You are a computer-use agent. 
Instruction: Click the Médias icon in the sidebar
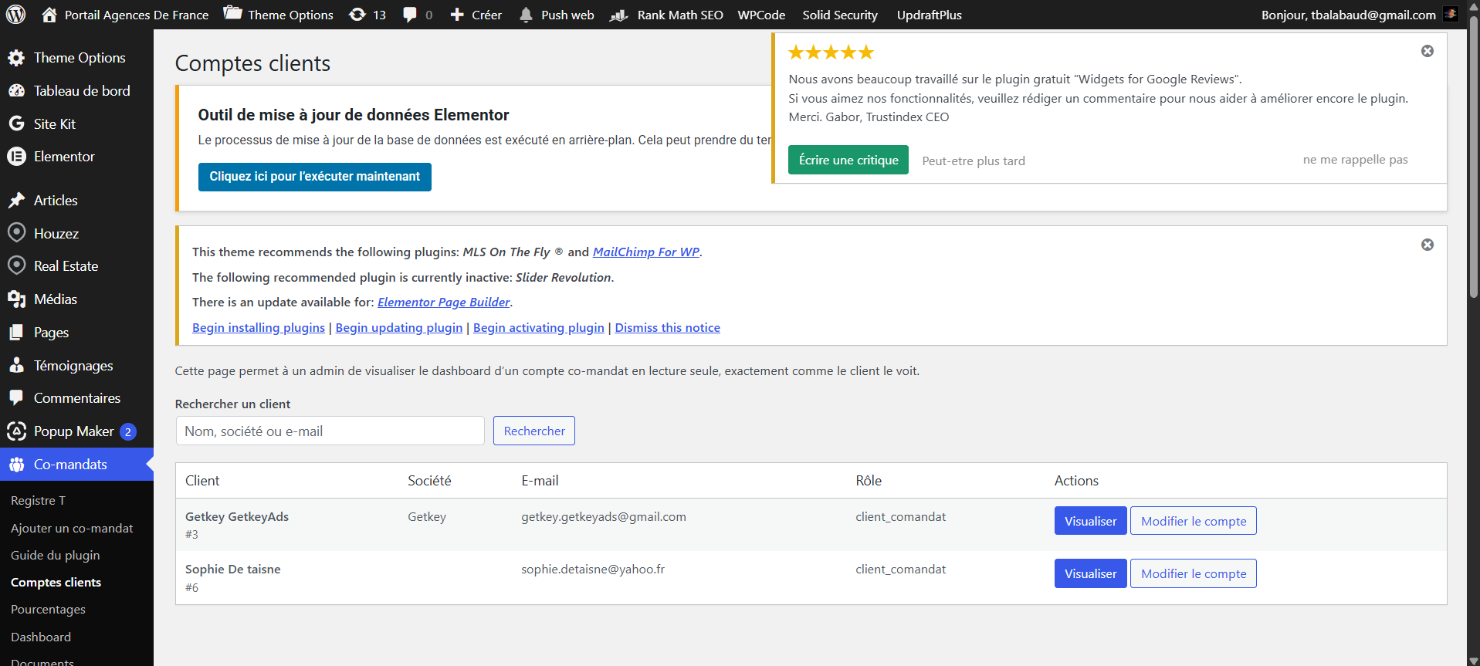click(16, 299)
